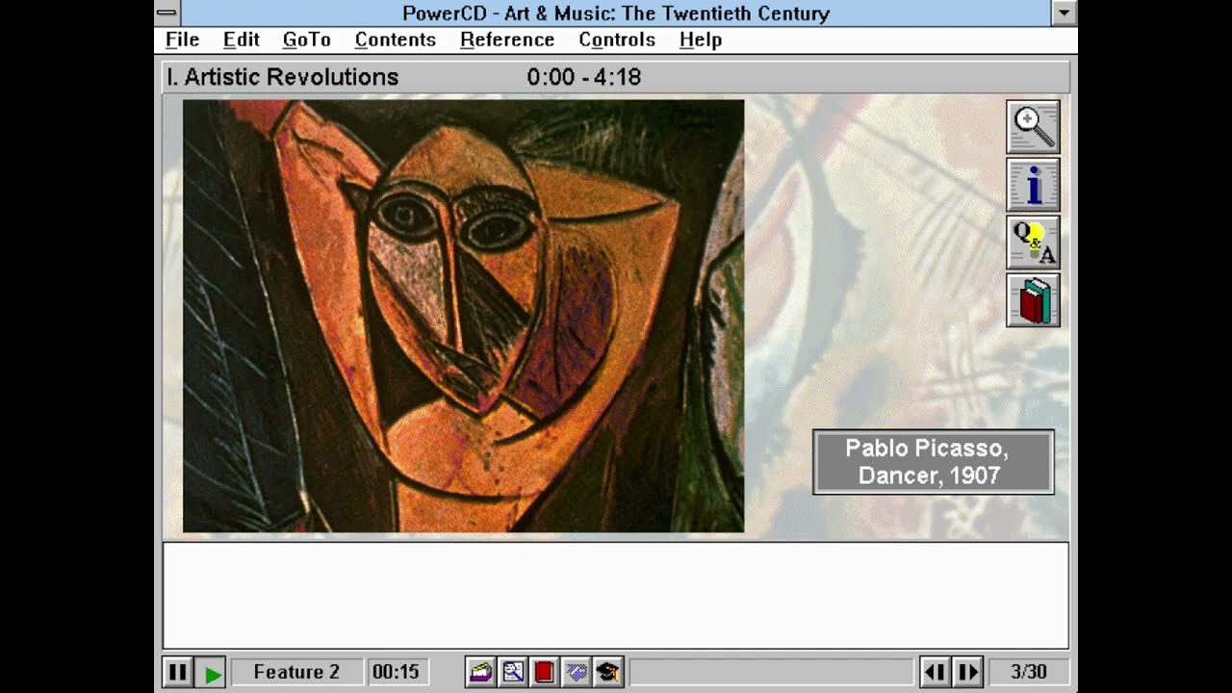Click the blue information 'i' icon
The height and width of the screenshot is (693, 1232).
1033,185
